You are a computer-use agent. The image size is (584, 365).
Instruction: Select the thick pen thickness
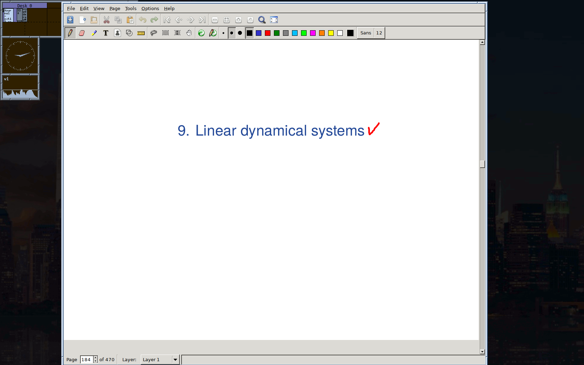click(x=240, y=33)
